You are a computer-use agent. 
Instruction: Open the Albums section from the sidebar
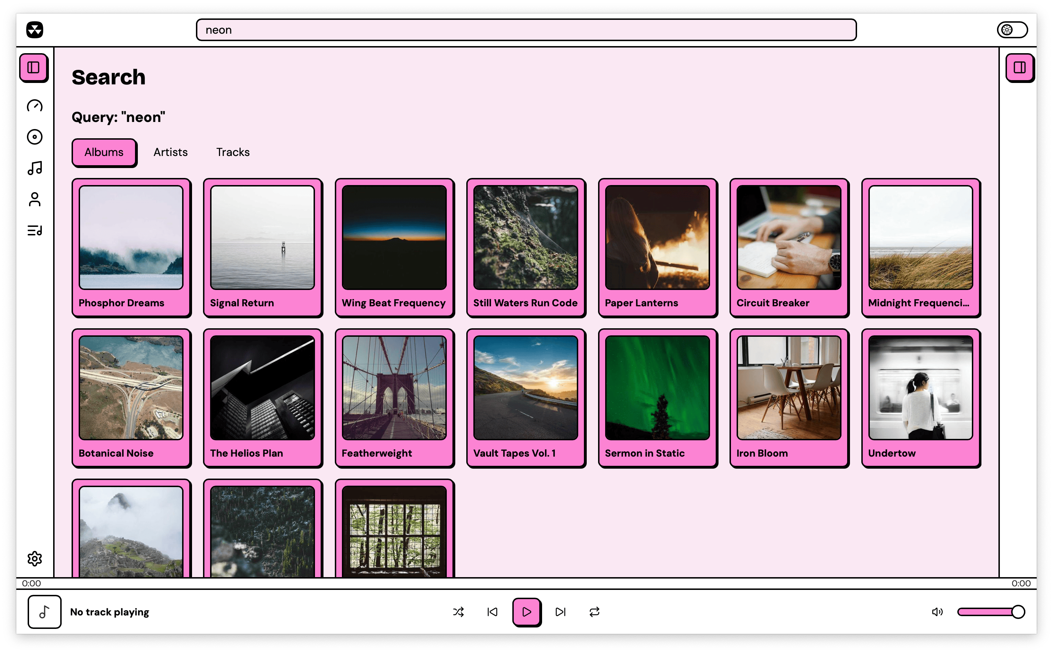(x=34, y=137)
